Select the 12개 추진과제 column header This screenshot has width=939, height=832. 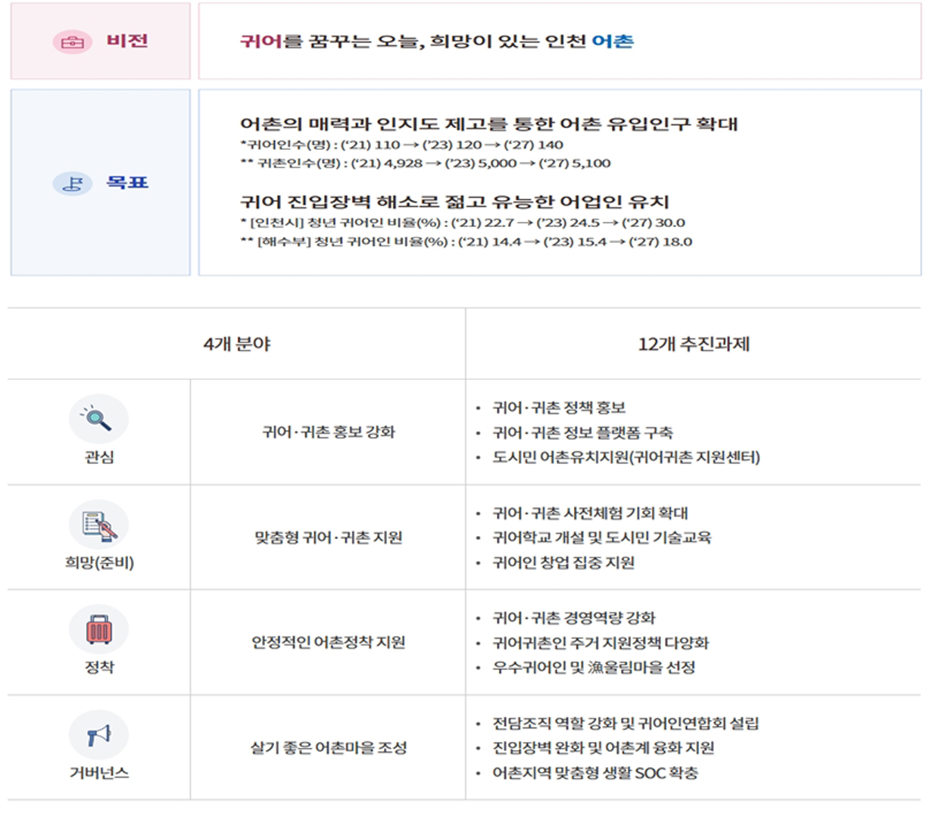(x=694, y=344)
